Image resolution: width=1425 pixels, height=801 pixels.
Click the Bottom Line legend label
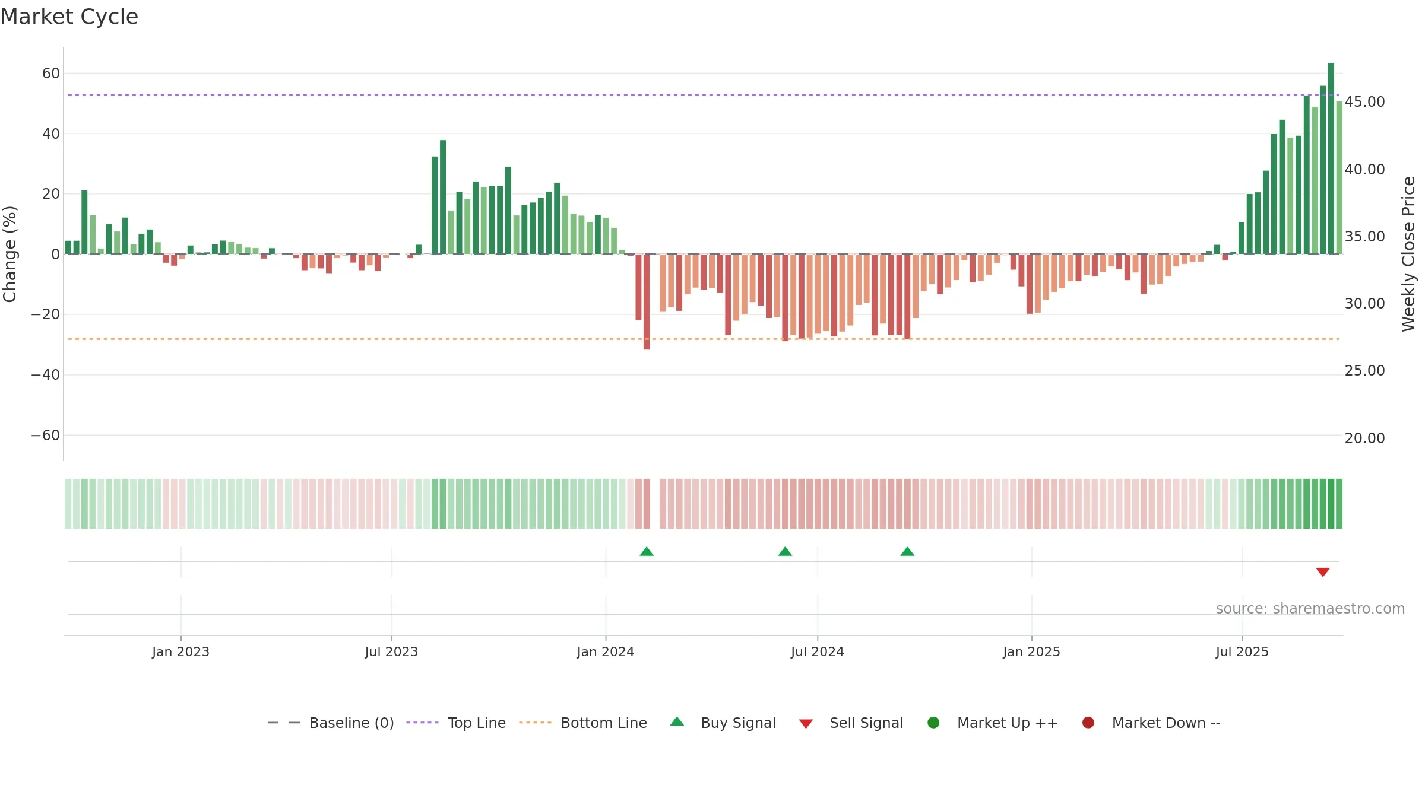click(x=604, y=723)
